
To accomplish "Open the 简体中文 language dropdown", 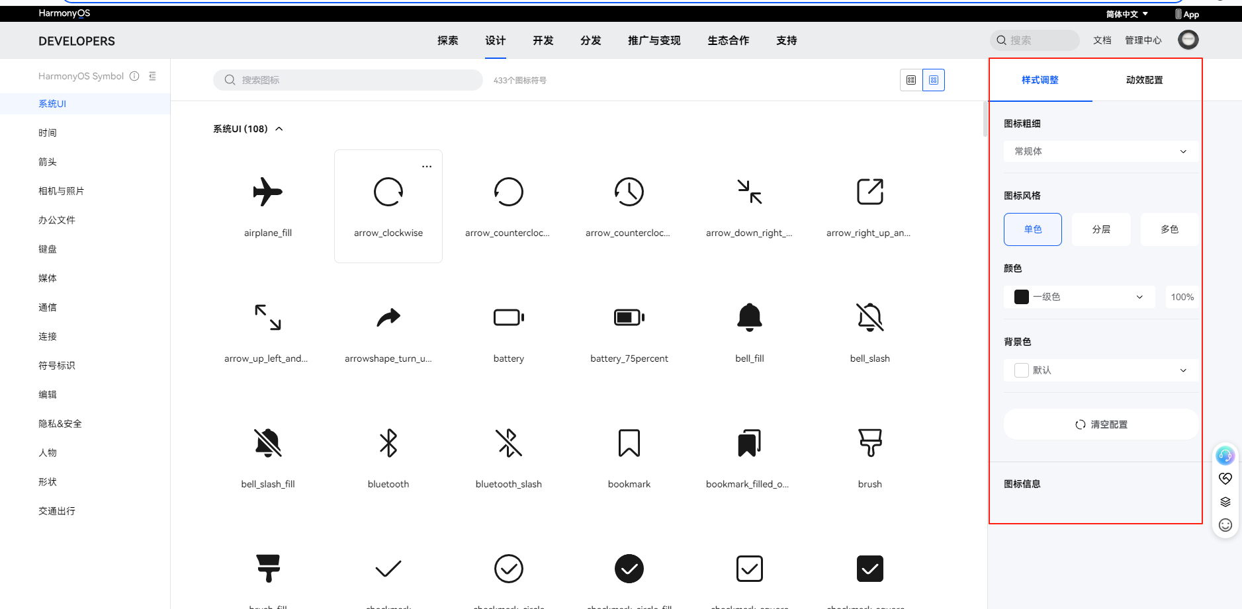I will (1127, 14).
